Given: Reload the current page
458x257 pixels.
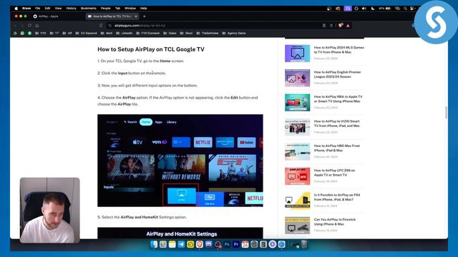Looking at the screenshot, I should point(29,26).
